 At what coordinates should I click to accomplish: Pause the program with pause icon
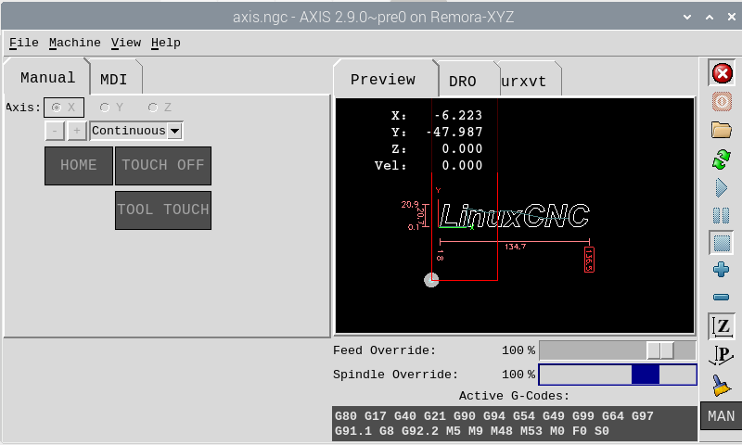[722, 216]
